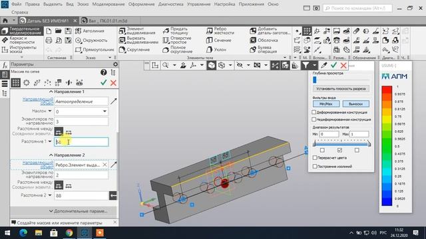Click Ребро жесткости tool
Image resolution: width=426 pixels, height=239 pixels.
pyautogui.click(x=220, y=31)
